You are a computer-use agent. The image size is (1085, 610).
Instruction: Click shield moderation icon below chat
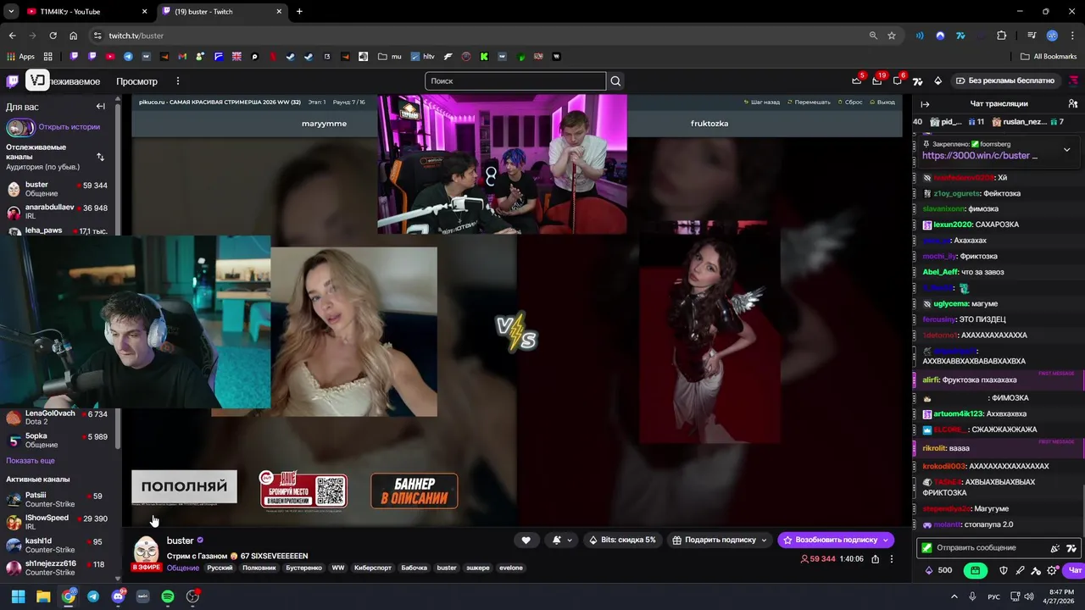click(1004, 570)
